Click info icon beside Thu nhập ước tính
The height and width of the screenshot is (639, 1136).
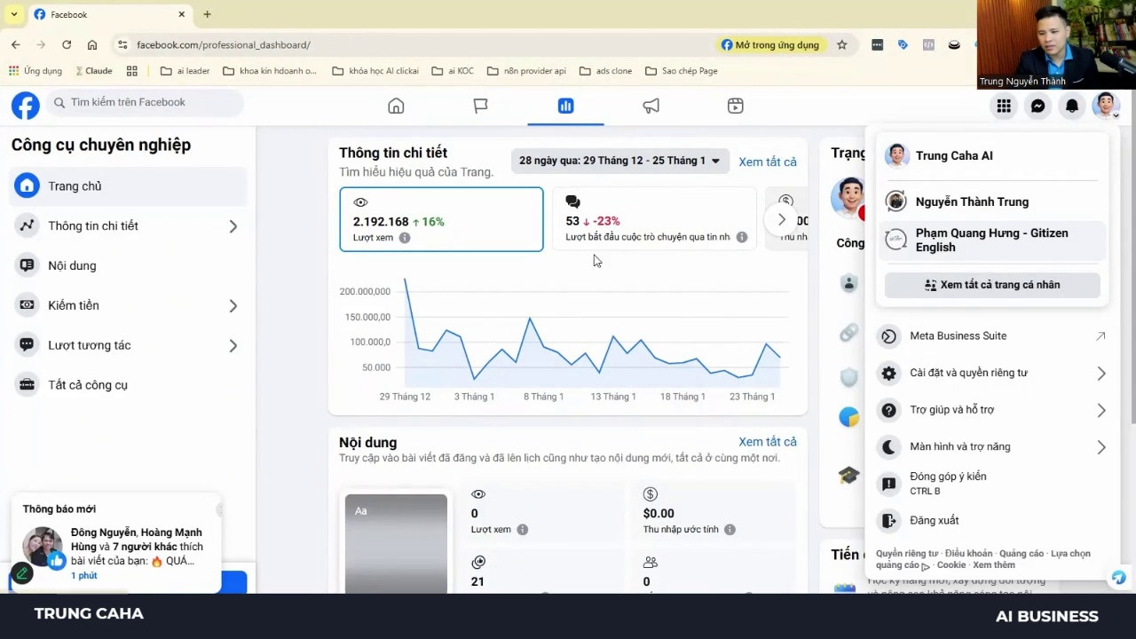pyautogui.click(x=730, y=530)
